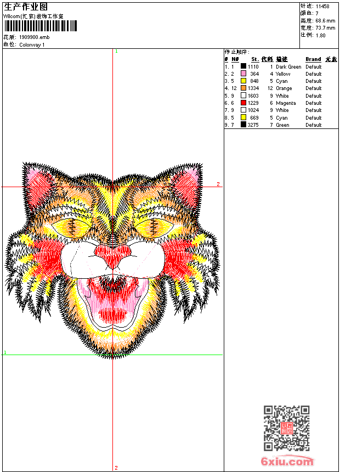The image size is (340, 472).
Task: Select the stitch count value '11458'
Action: click(x=322, y=7)
